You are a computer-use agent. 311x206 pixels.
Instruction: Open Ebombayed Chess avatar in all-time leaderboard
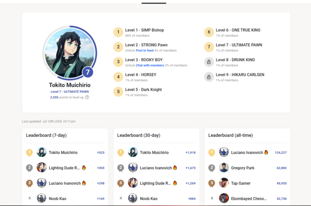224,198
